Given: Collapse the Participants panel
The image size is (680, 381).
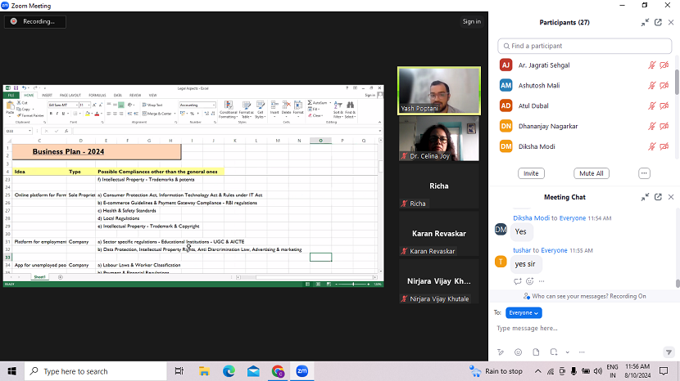Looking at the screenshot, I should (x=645, y=22).
